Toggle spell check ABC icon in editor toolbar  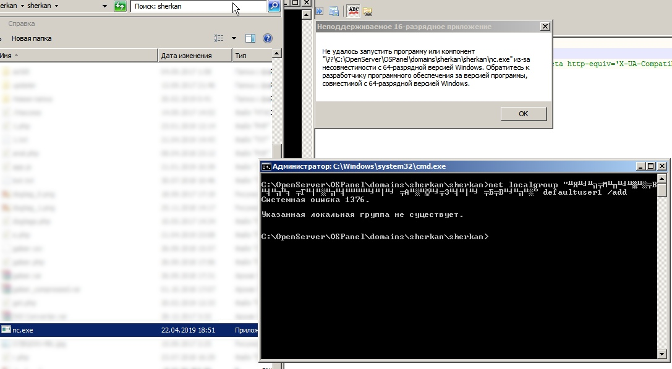click(x=354, y=11)
